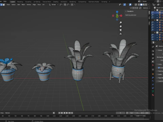Open the Output properties tab
Viewport: 163px width, 122px height.
tap(153, 55)
